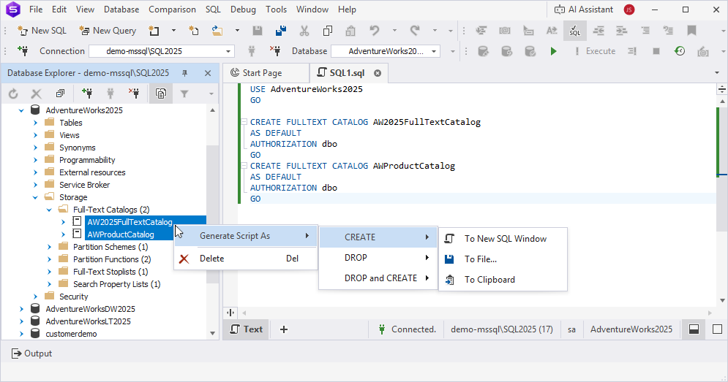Select DROP and CREATE submenu item

pos(378,278)
